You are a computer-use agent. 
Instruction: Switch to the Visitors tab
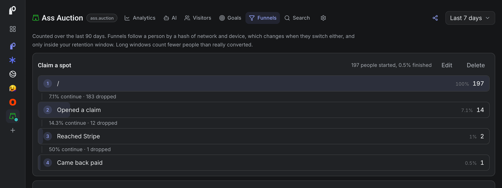click(198, 18)
